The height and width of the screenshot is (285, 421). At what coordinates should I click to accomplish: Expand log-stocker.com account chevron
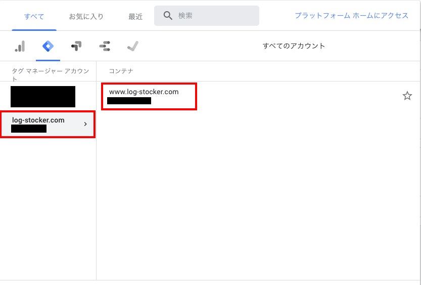pyautogui.click(x=85, y=124)
